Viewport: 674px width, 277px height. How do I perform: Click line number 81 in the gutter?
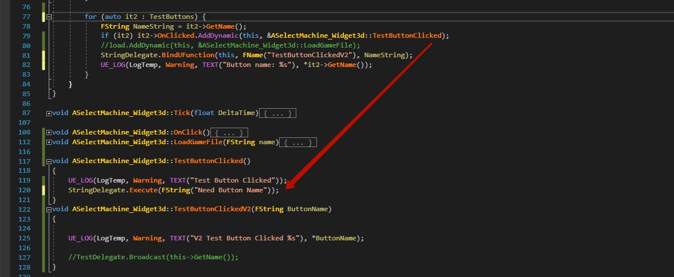click(26, 56)
